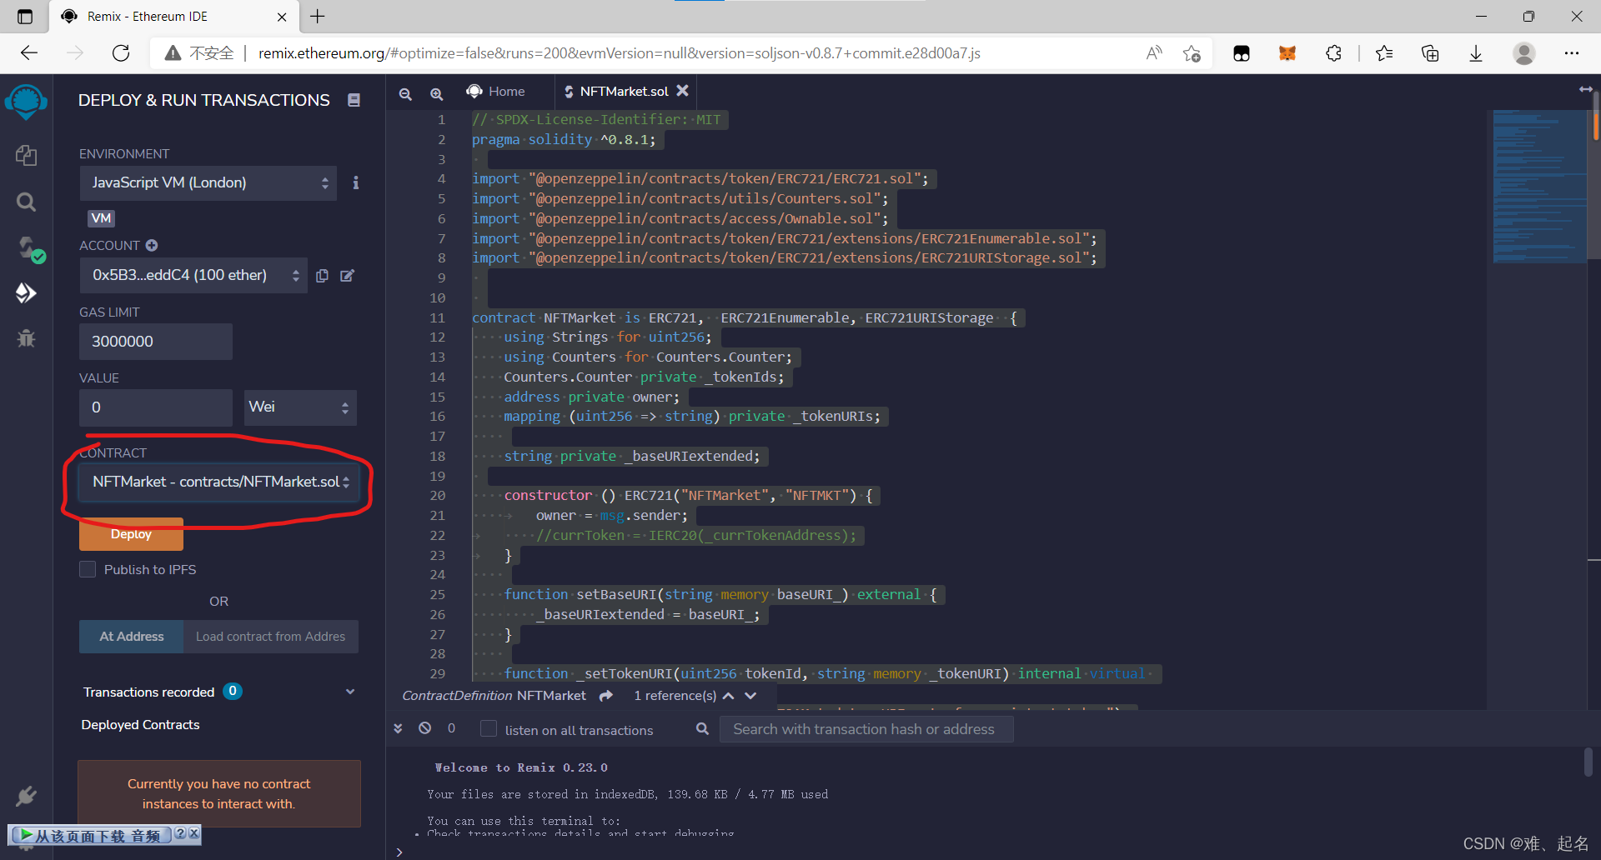Click the terminal search magnifier icon
The width and height of the screenshot is (1601, 860).
pyautogui.click(x=702, y=728)
